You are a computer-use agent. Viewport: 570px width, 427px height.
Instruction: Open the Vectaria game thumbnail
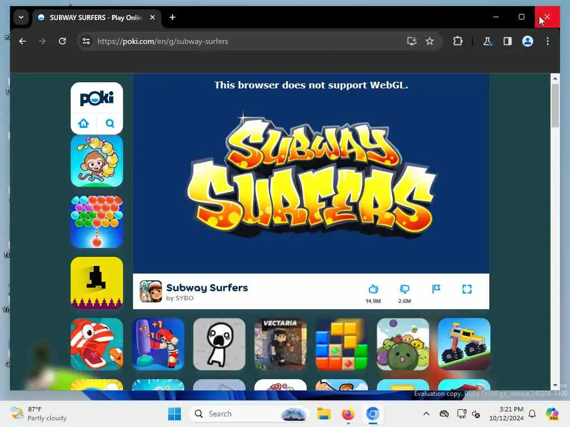[281, 344]
